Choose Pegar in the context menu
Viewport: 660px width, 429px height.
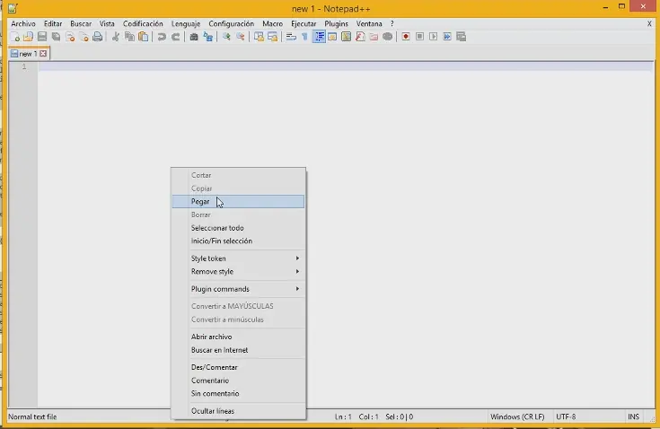pos(238,201)
